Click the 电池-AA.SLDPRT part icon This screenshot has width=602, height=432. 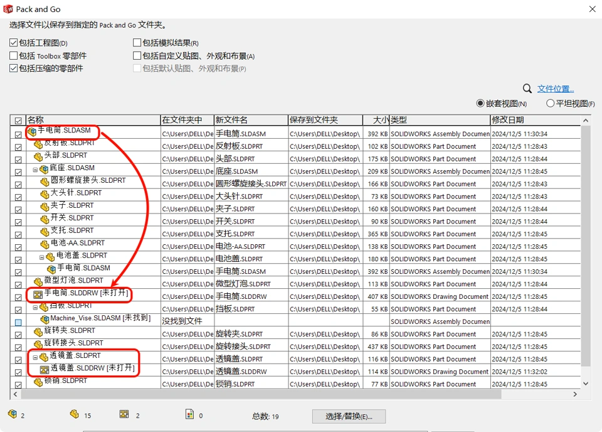coord(45,244)
